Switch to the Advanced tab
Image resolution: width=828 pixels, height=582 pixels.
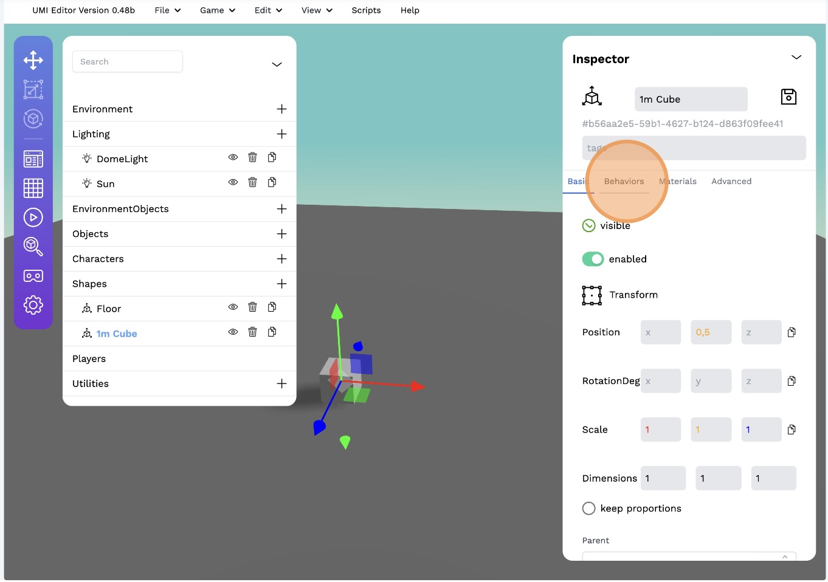[731, 181]
